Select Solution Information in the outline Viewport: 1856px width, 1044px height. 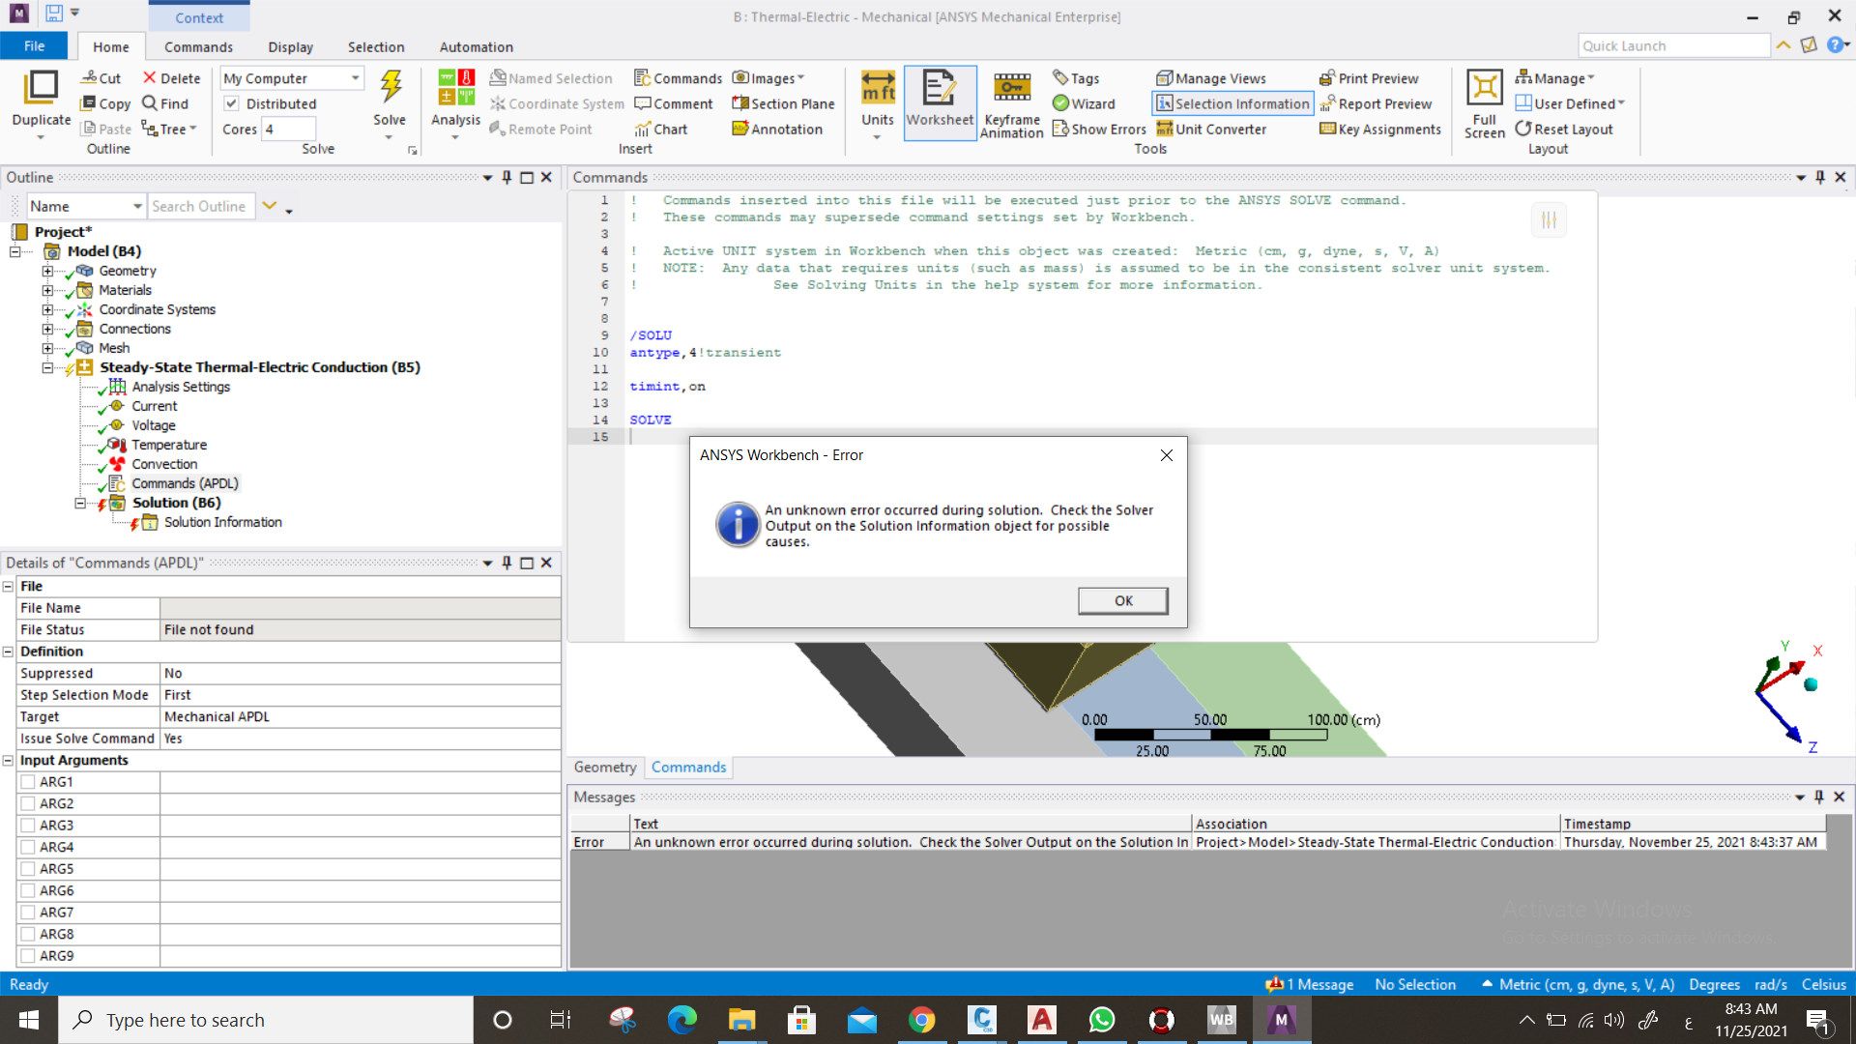pos(222,522)
